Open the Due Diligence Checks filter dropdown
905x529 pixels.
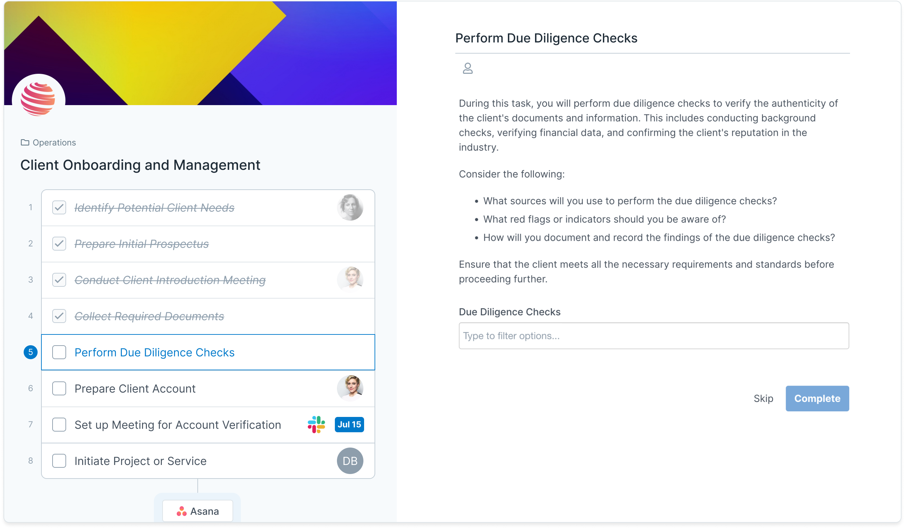pos(654,336)
